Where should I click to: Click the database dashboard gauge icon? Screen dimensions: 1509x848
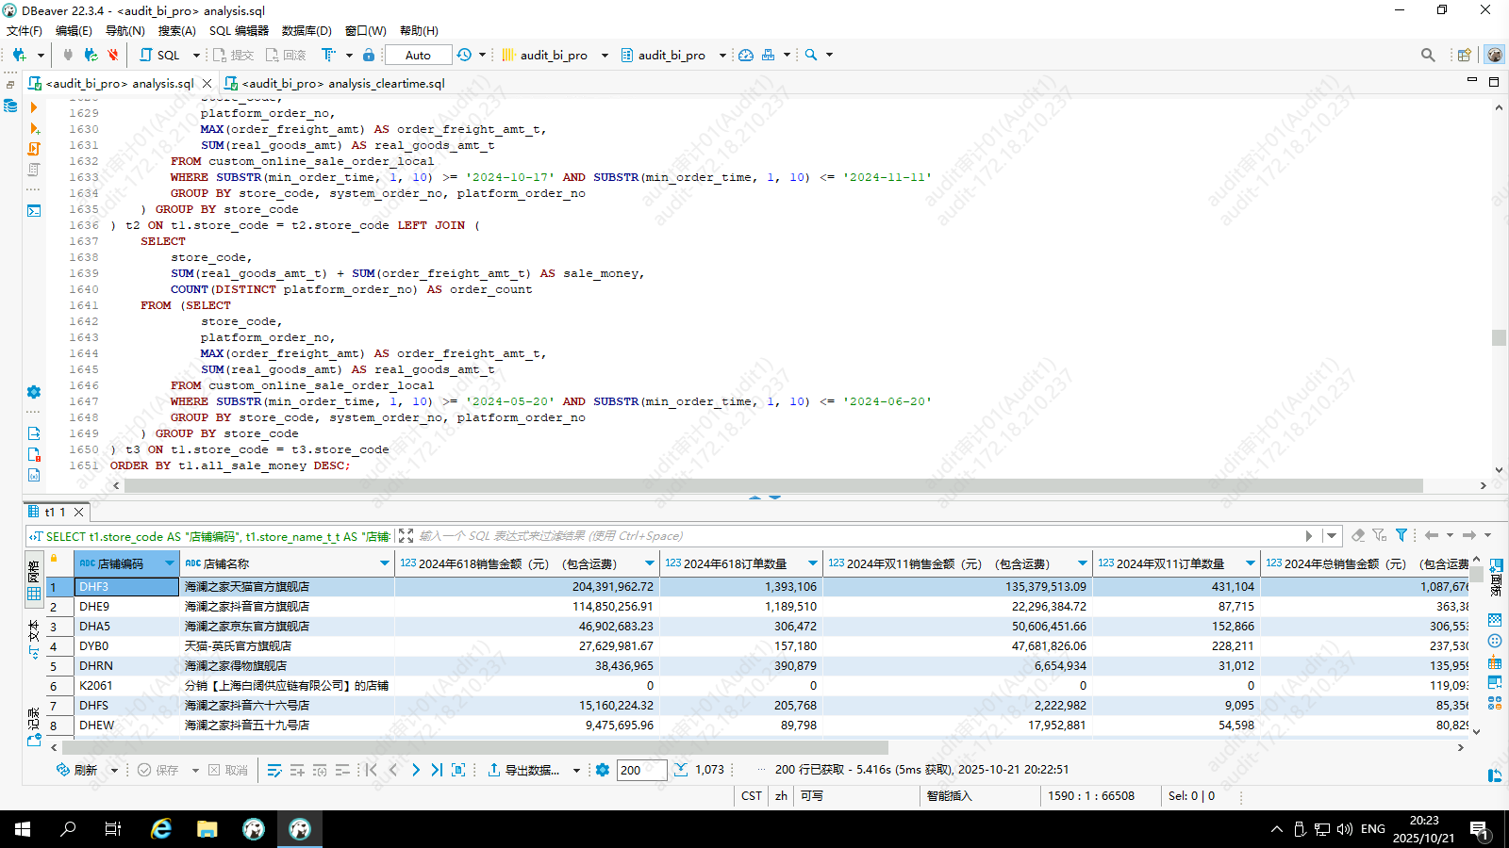tap(746, 55)
